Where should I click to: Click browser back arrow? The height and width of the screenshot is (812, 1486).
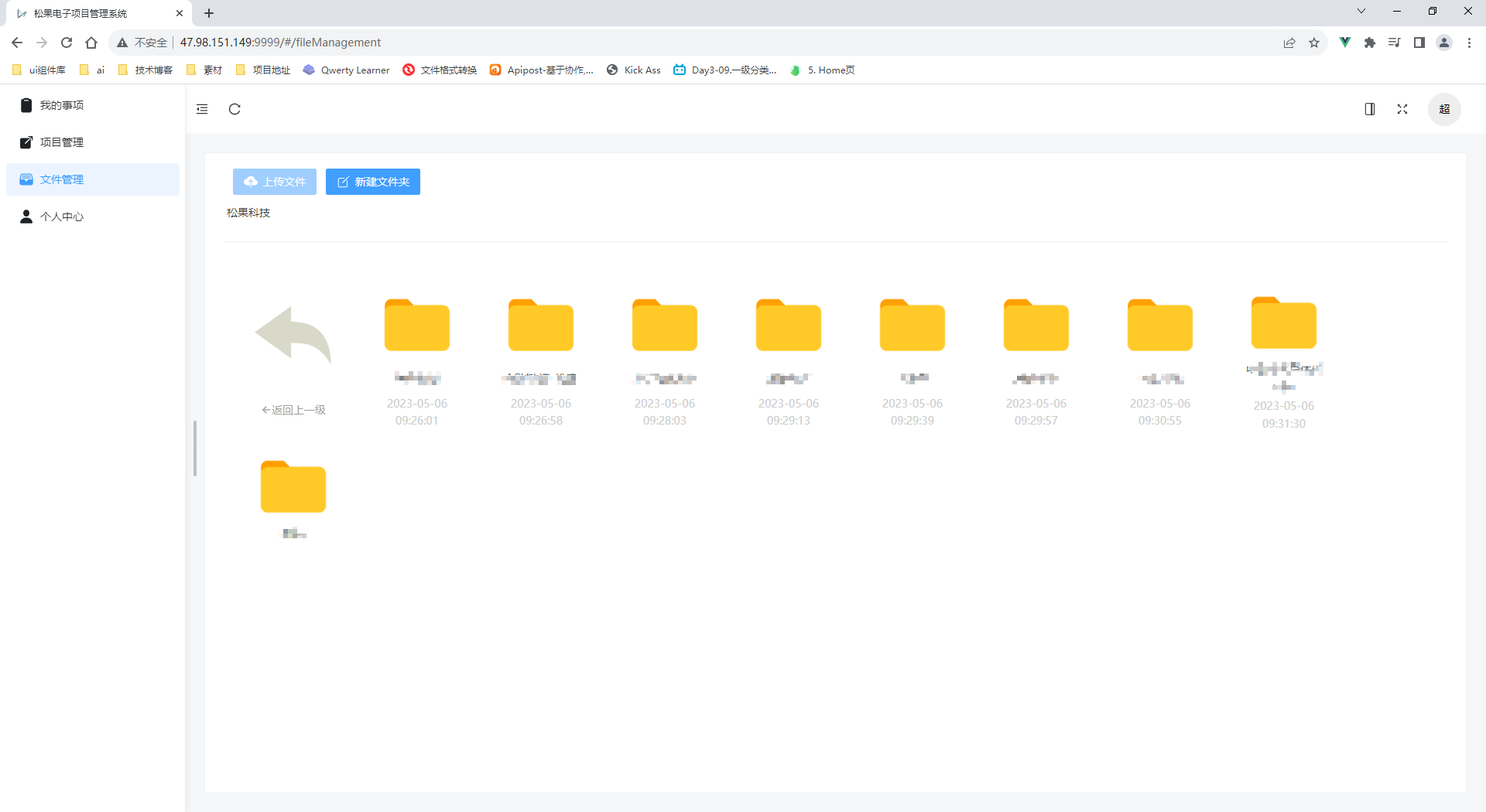(17, 43)
